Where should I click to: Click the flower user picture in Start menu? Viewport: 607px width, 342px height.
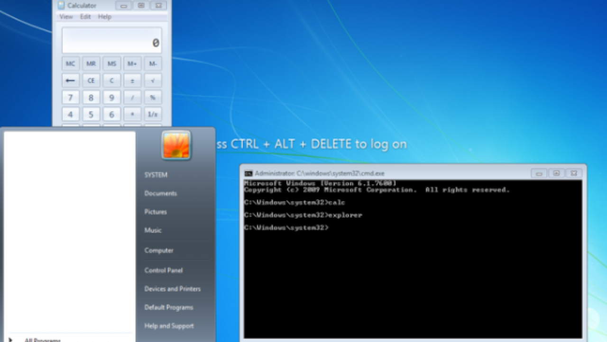(176, 144)
